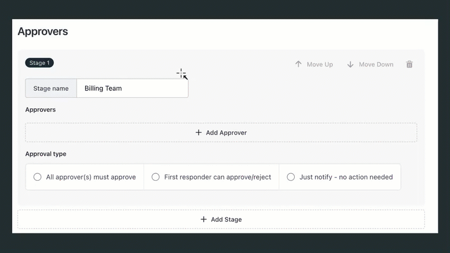This screenshot has height=253, width=450.
Task: Click the plus icon in Add Stage
Action: click(204, 219)
